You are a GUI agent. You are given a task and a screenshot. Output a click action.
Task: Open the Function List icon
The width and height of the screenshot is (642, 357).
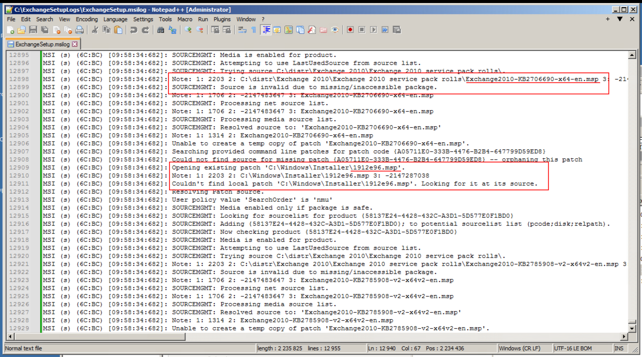tap(312, 30)
